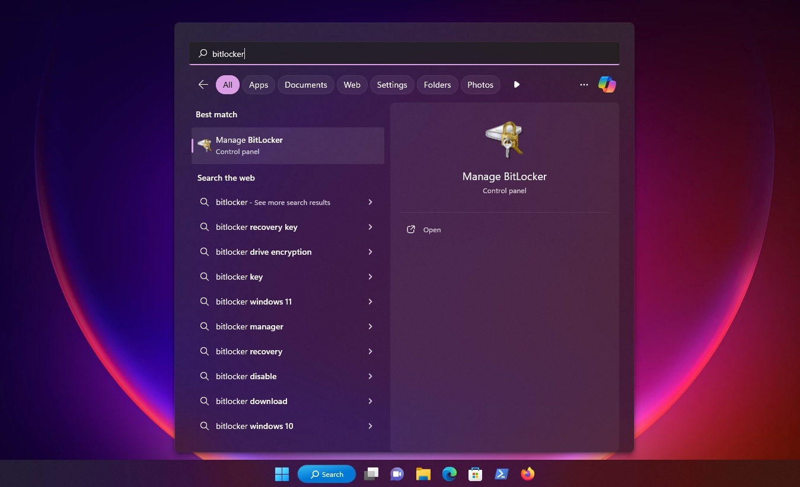Click the Manage BitLocker icon in Best match
The height and width of the screenshot is (487, 800).
[x=205, y=145]
